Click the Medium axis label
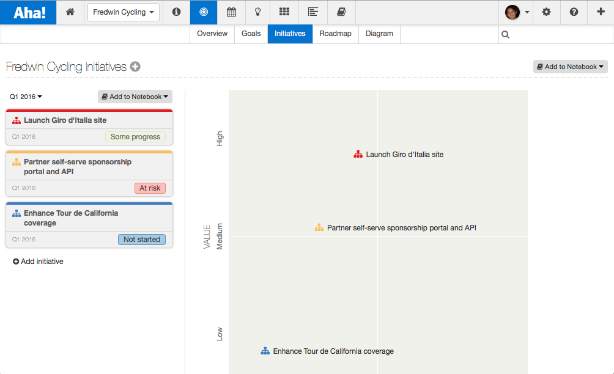Viewport: 614px width, 374px height. [x=220, y=237]
